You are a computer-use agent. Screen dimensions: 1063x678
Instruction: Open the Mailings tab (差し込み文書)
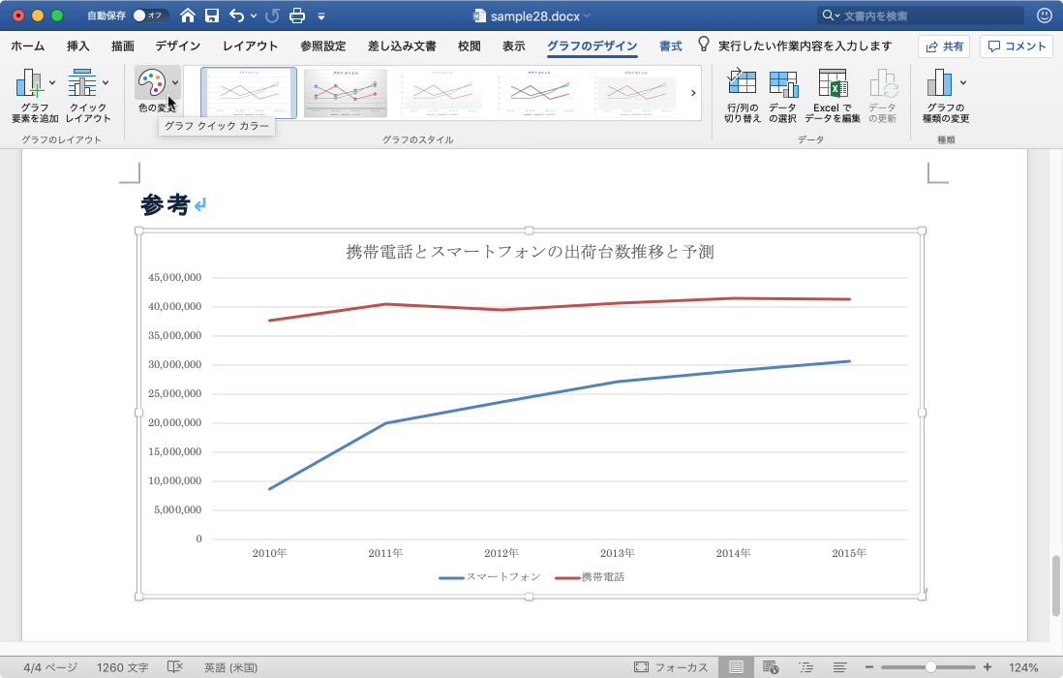pyautogui.click(x=402, y=46)
